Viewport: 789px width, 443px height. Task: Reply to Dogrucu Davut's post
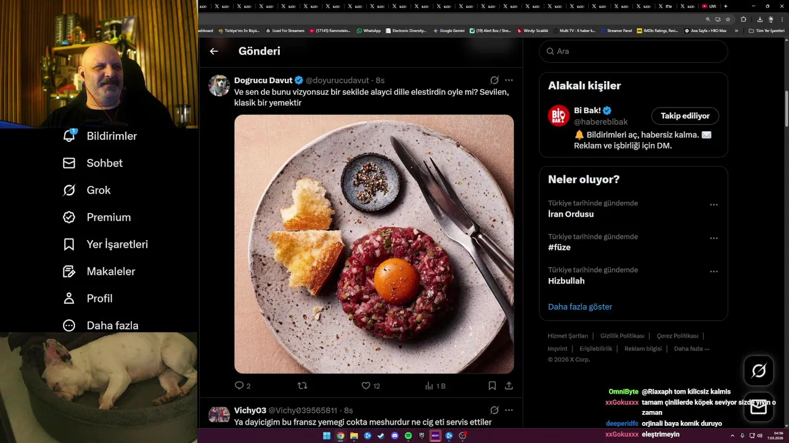[242, 386]
